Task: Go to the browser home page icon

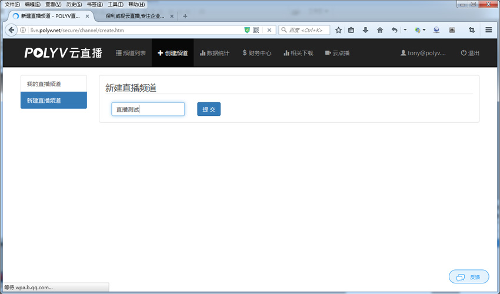Action: 380,30
